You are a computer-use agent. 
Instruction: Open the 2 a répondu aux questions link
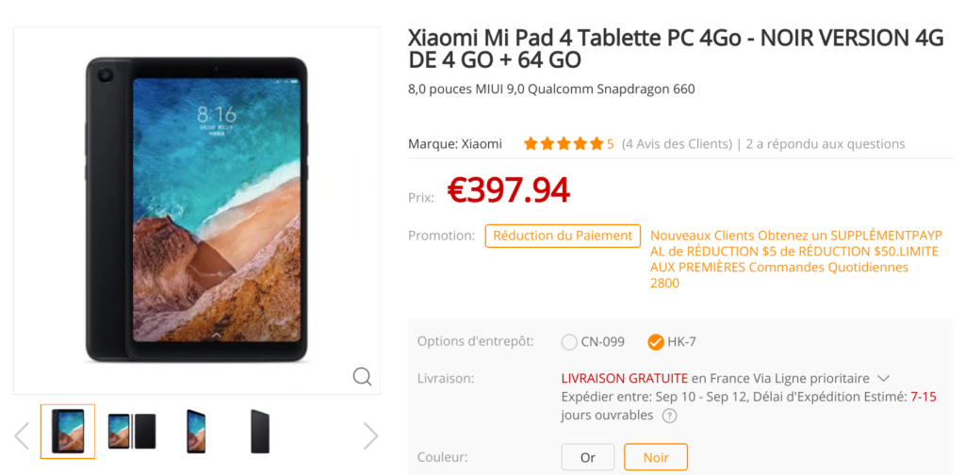pyautogui.click(x=826, y=144)
